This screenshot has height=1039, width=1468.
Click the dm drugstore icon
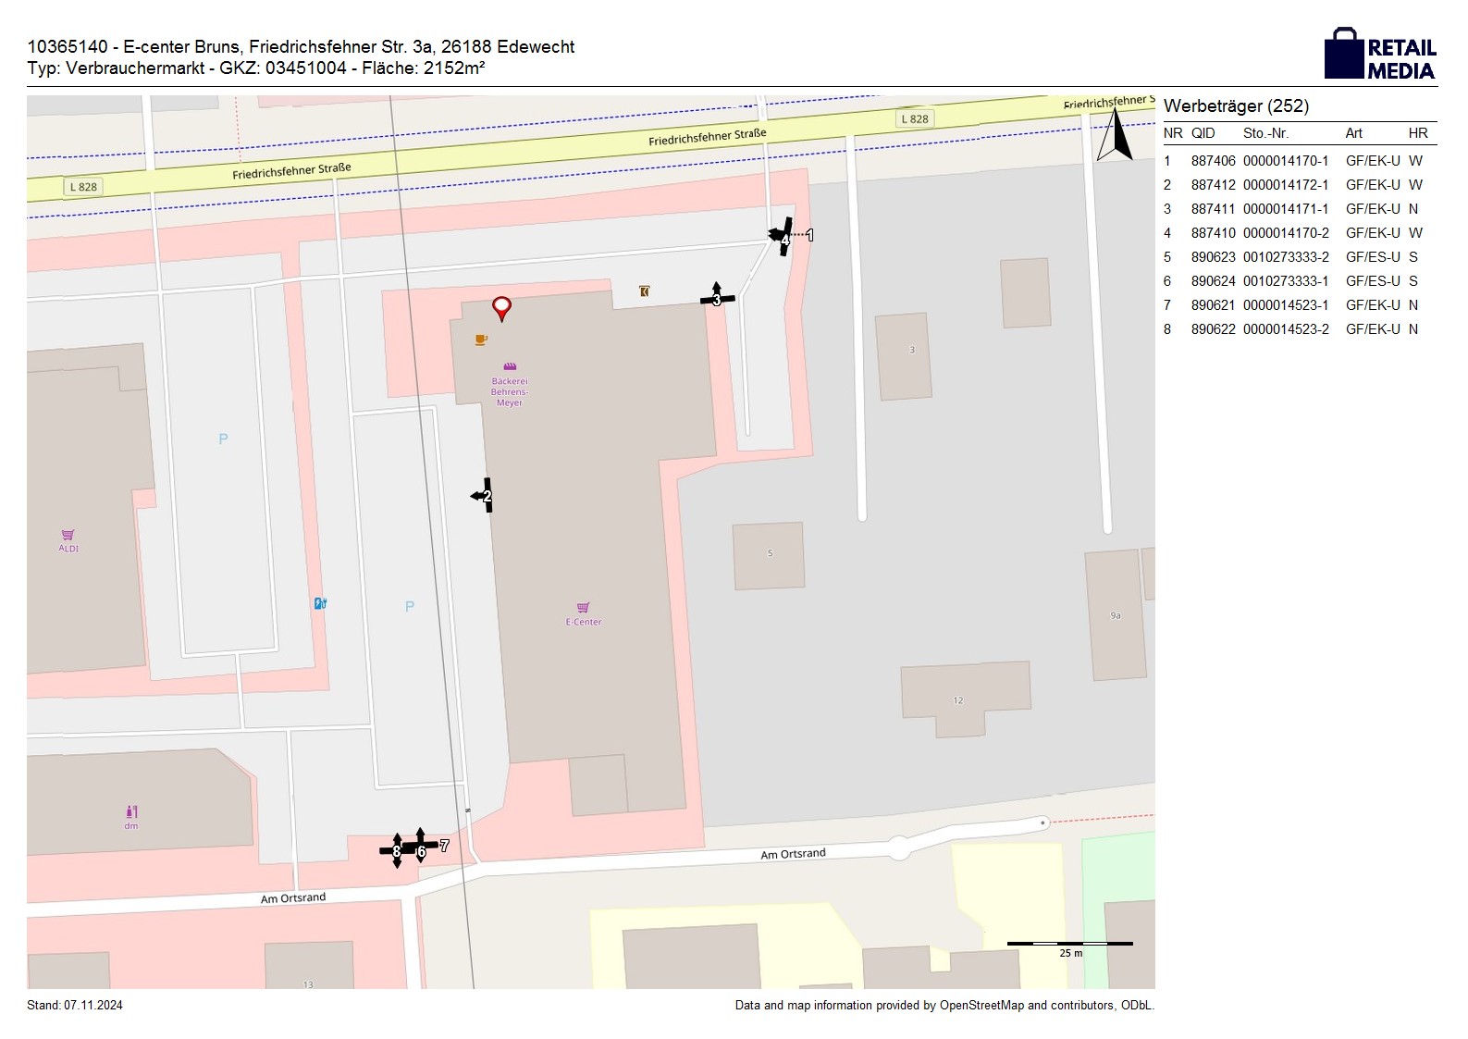click(131, 811)
